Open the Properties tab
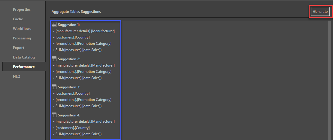 pos(22,10)
